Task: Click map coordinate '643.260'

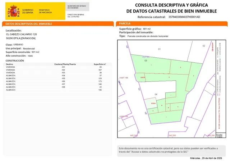Action: 172,135
